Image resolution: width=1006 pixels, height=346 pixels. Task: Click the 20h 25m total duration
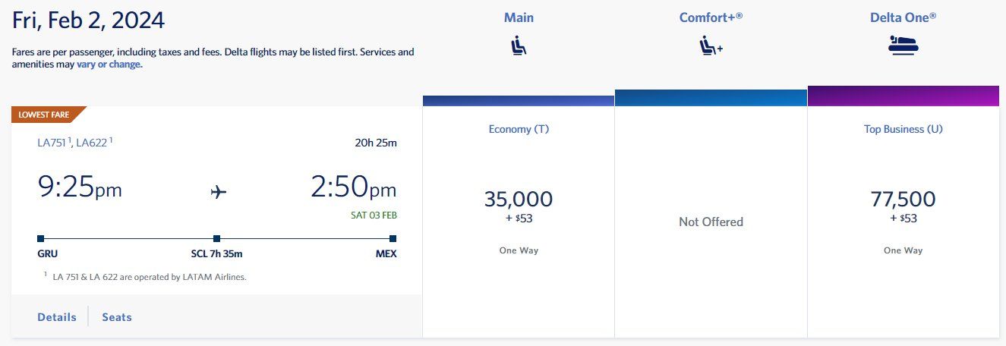374,142
